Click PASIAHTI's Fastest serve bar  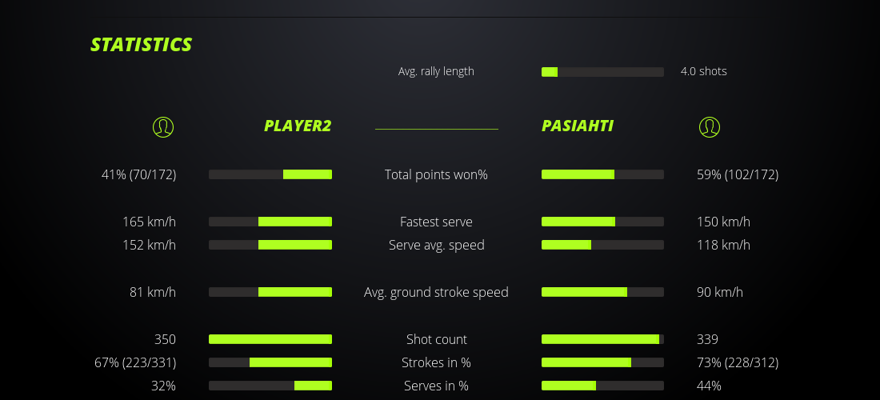click(x=602, y=222)
